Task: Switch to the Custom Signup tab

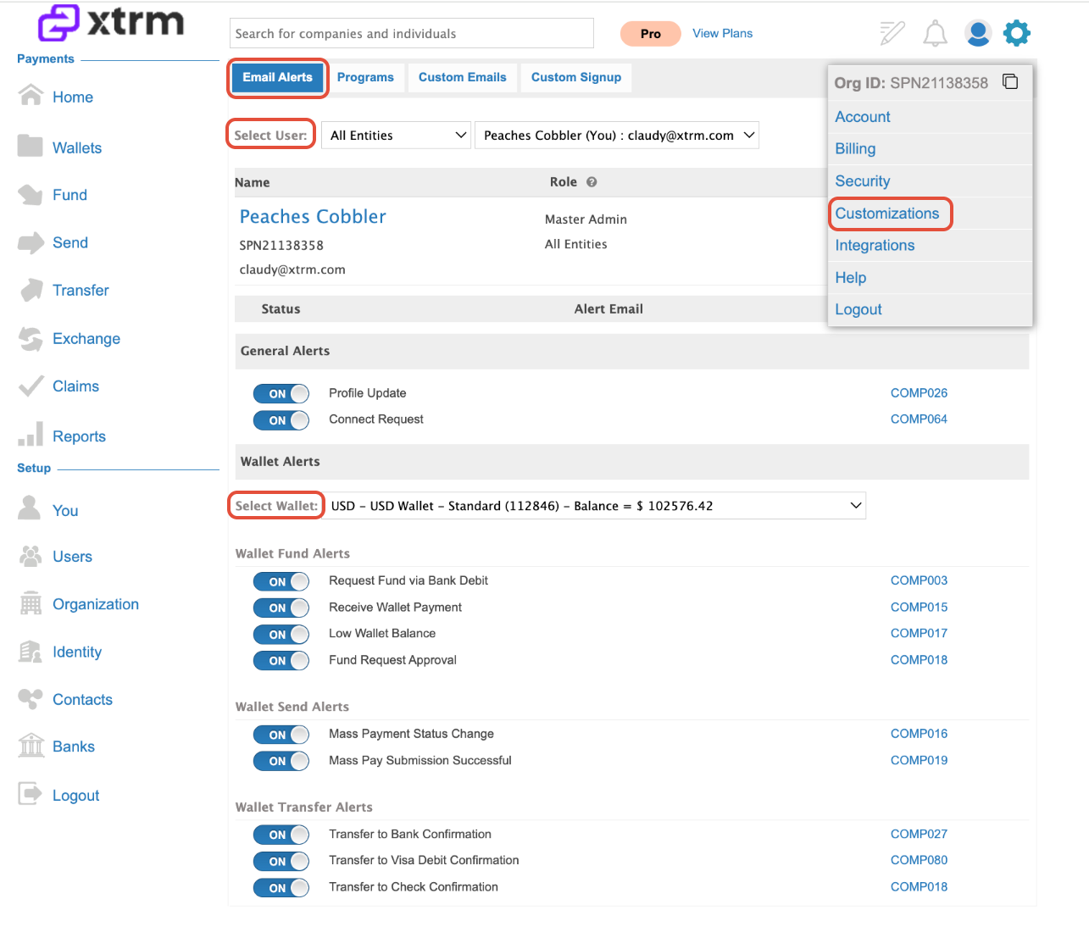Action: [x=576, y=77]
